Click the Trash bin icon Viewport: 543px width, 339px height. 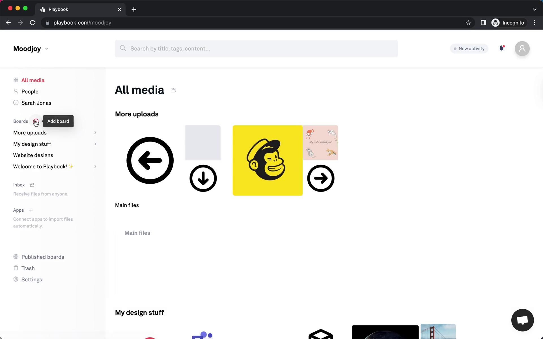coord(16,268)
